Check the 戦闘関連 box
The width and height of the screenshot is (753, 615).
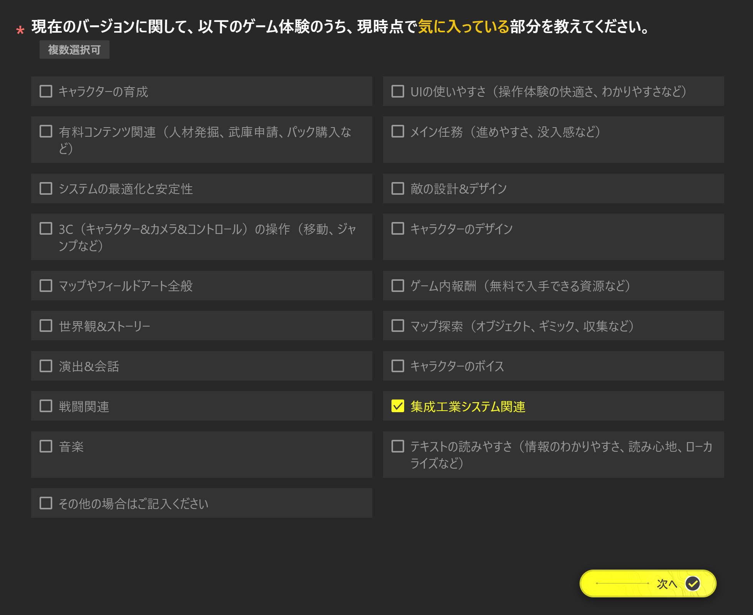pyautogui.click(x=46, y=406)
